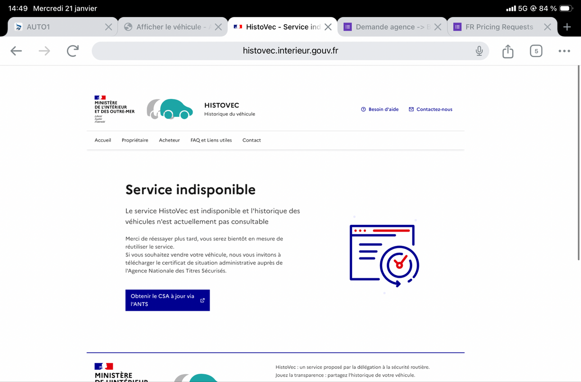Tap the microphone icon in address bar
Screen dimensions: 581x382
tap(479, 51)
